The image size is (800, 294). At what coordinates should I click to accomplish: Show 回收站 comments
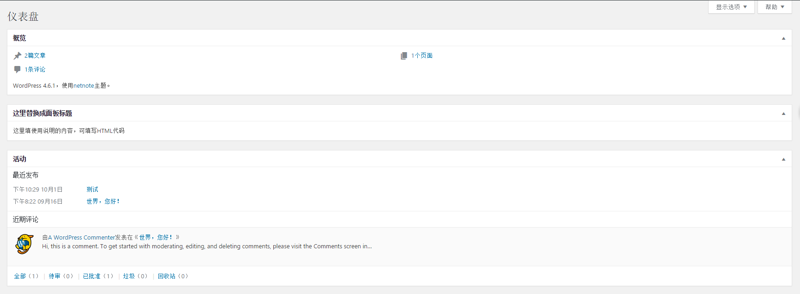167,276
